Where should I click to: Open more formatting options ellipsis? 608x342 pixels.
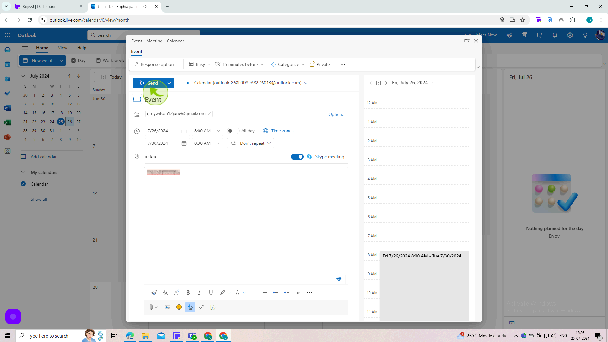(310, 293)
